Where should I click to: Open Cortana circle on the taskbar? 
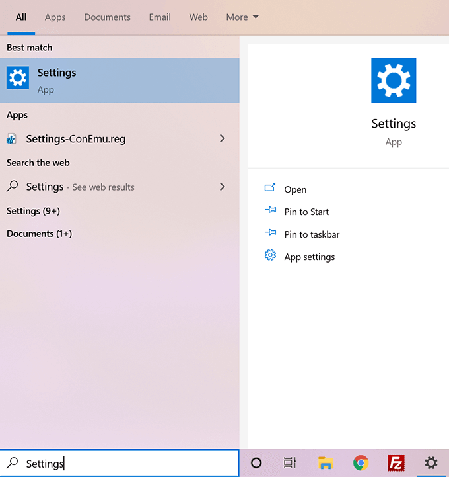[256, 463]
